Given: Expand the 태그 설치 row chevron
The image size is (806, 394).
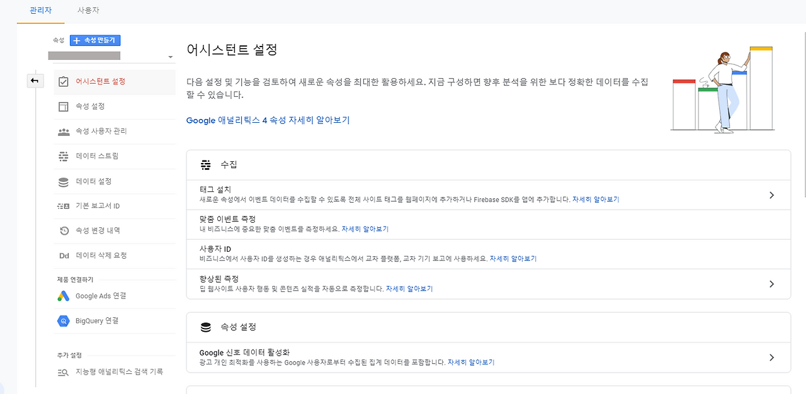Looking at the screenshot, I should (771, 195).
